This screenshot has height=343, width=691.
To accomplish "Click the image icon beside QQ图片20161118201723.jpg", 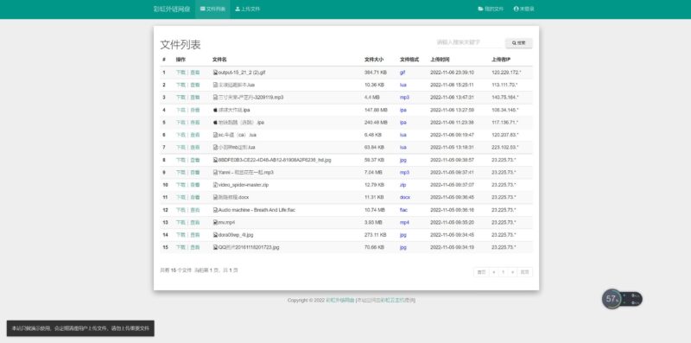I will [215, 247].
